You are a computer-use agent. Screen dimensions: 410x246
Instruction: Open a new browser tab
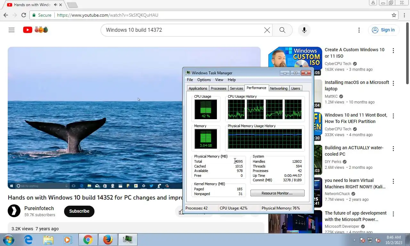click(72, 5)
